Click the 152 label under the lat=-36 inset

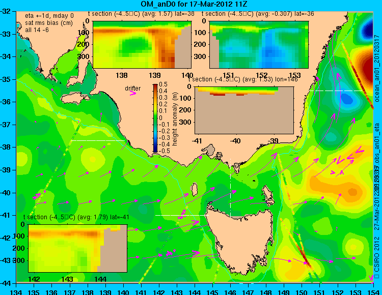262,75
